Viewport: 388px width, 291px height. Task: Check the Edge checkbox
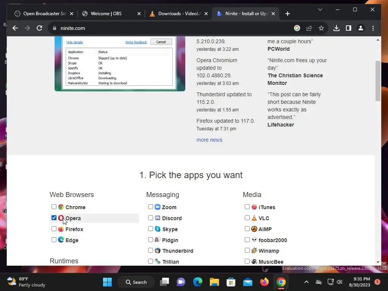pyautogui.click(x=54, y=239)
